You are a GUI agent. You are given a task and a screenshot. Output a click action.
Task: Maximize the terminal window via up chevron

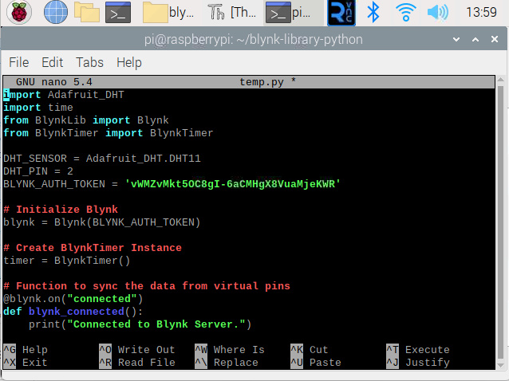click(475, 40)
